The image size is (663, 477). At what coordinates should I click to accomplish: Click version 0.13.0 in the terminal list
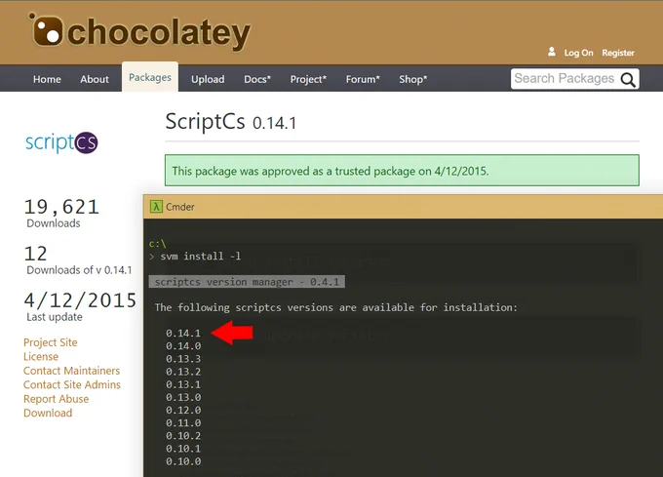183,397
